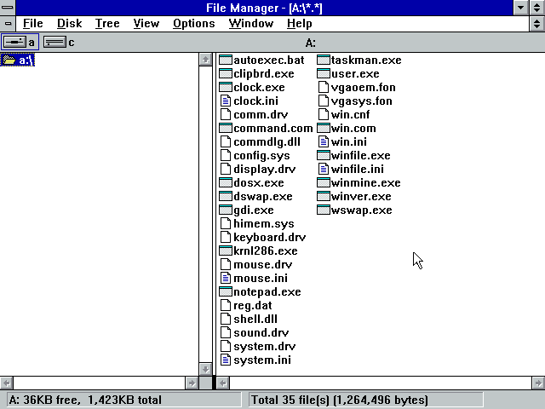The width and height of the screenshot is (545, 409).
Task: Click the wswap.exe program icon
Action: 324,210
